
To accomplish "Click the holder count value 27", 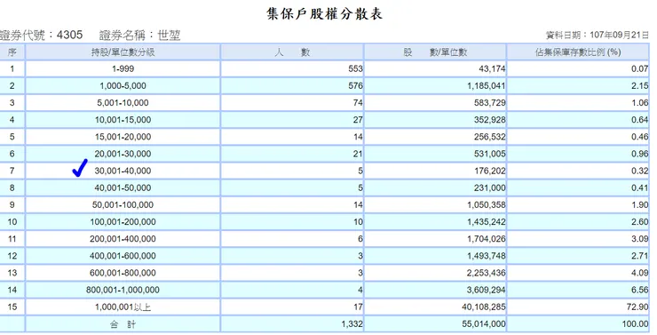I will coord(358,120).
